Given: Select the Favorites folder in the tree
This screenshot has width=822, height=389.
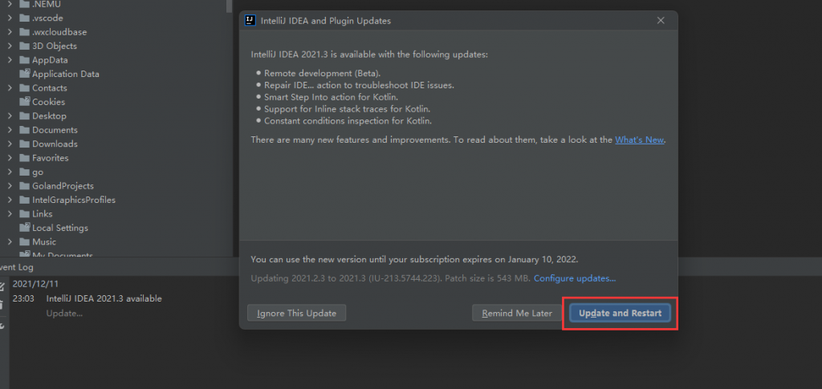Looking at the screenshot, I should click(50, 158).
